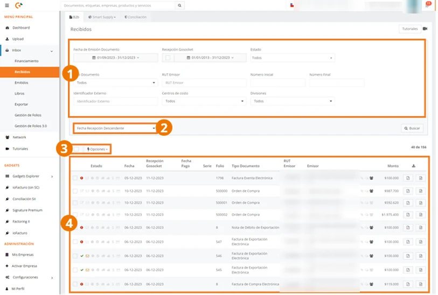Click the download icon in table header
438x295 pixels.
coord(413,166)
